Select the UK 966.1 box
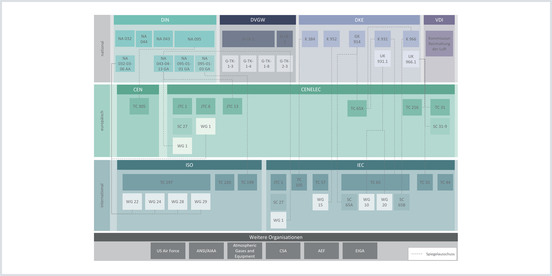The height and width of the screenshot is (276, 552). tap(411, 59)
